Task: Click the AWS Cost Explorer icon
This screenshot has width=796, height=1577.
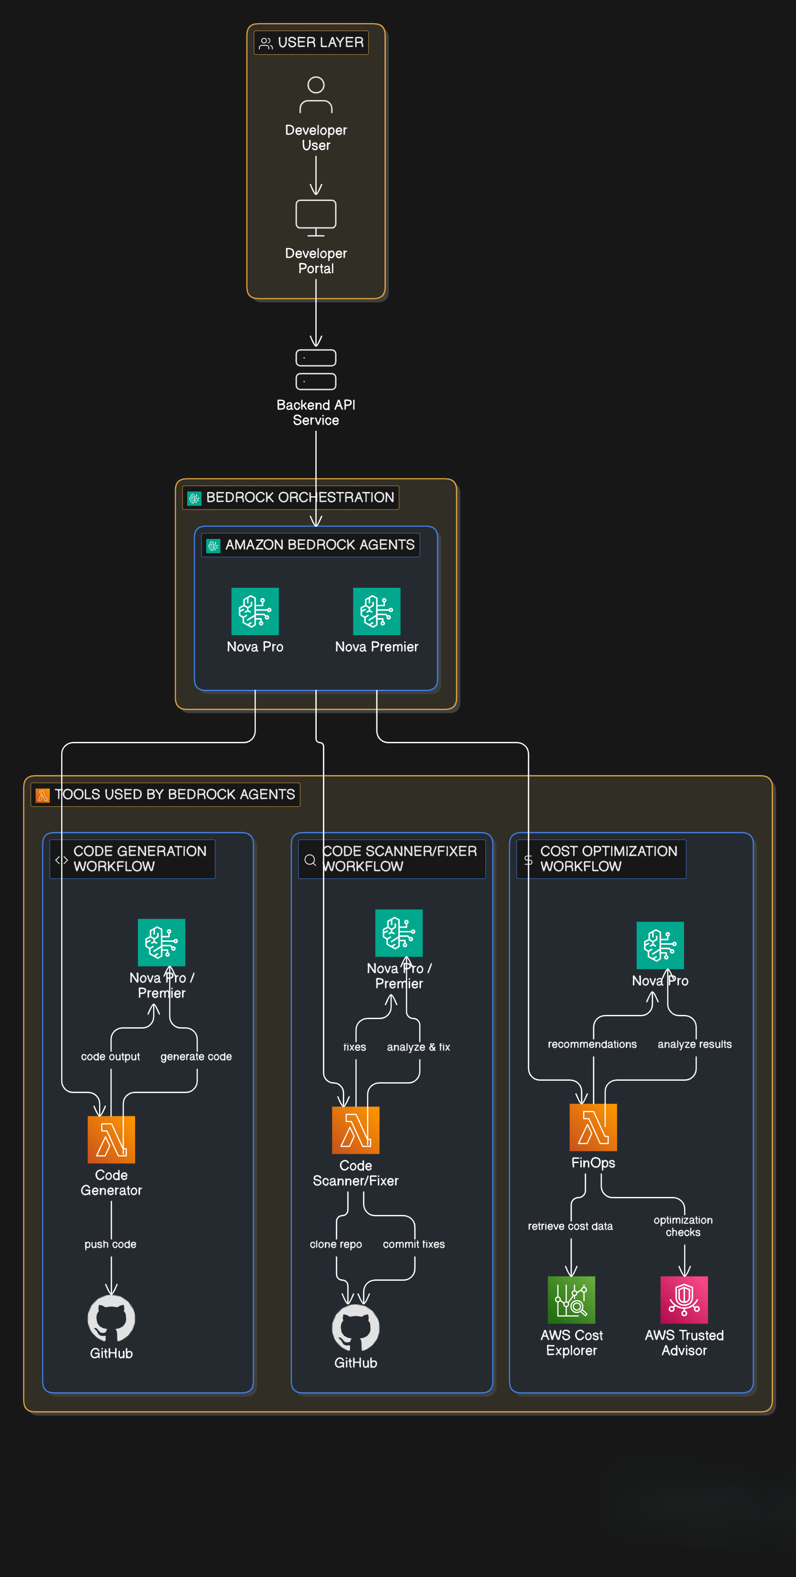Action: click(571, 1300)
